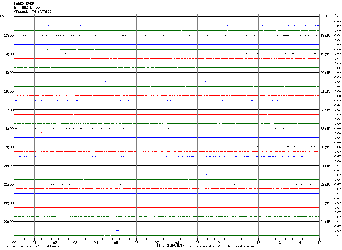This screenshot has height=250, width=342.
Task: Click the DC offset value -3955
Action: (337, 82)
